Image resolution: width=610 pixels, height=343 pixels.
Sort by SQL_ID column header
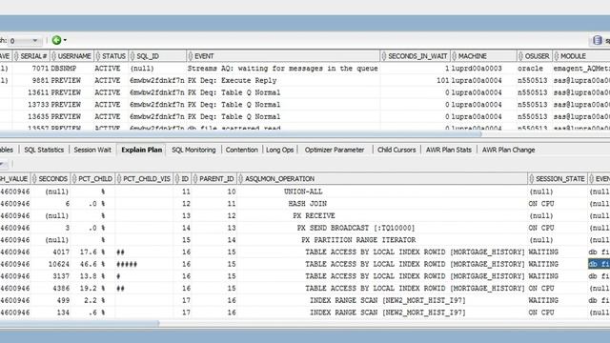tap(157, 56)
